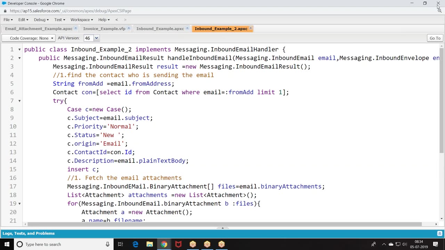Screen dimensions: 445x250
Task: Click the 'Email' string on line 12
Action: (112, 144)
